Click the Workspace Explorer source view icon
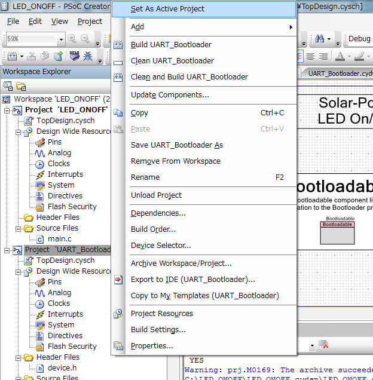373x380 pixels. coord(8,86)
